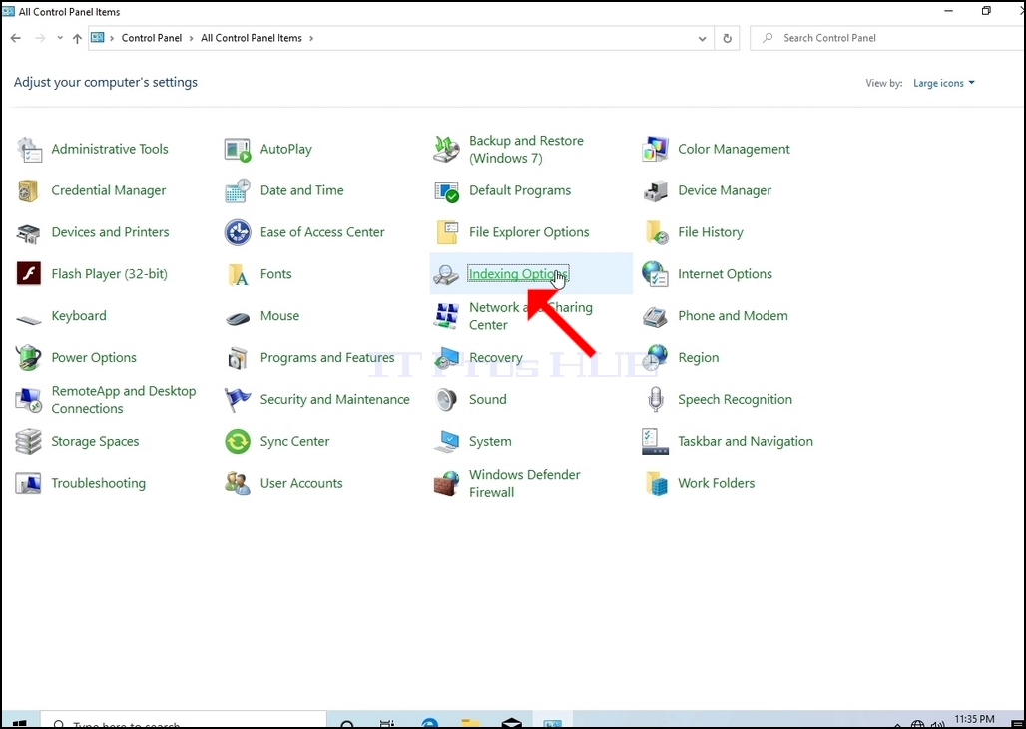Expand chevron after All Control Panel Items

click(x=311, y=38)
